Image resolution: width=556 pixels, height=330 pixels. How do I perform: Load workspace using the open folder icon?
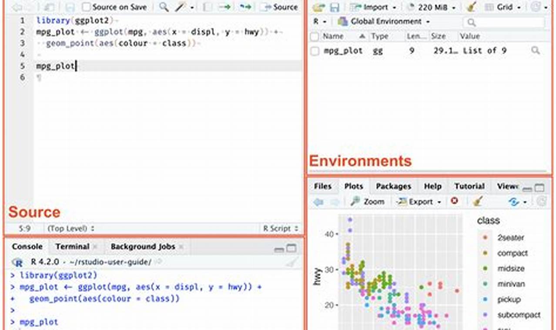pos(319,7)
